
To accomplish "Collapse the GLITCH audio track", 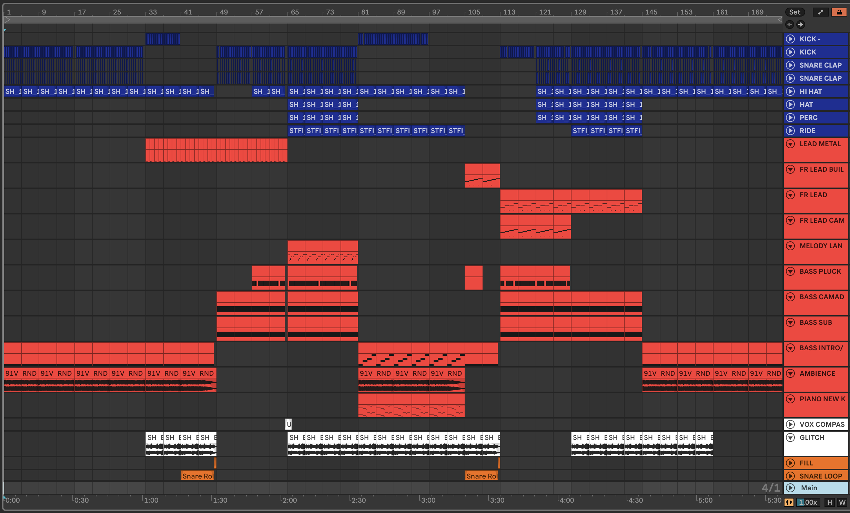I will pos(790,438).
